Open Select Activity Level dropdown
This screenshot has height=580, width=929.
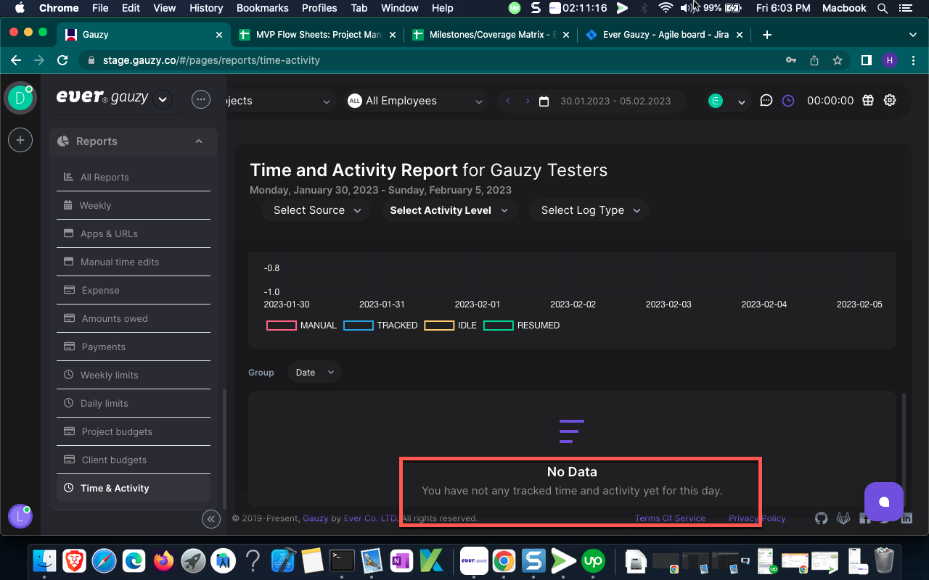point(449,210)
